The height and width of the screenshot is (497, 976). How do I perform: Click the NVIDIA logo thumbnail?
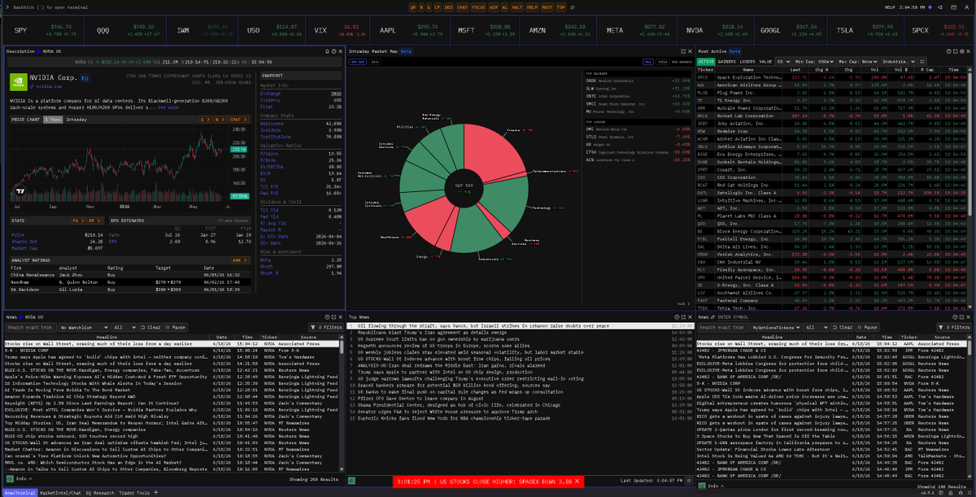[x=19, y=82]
